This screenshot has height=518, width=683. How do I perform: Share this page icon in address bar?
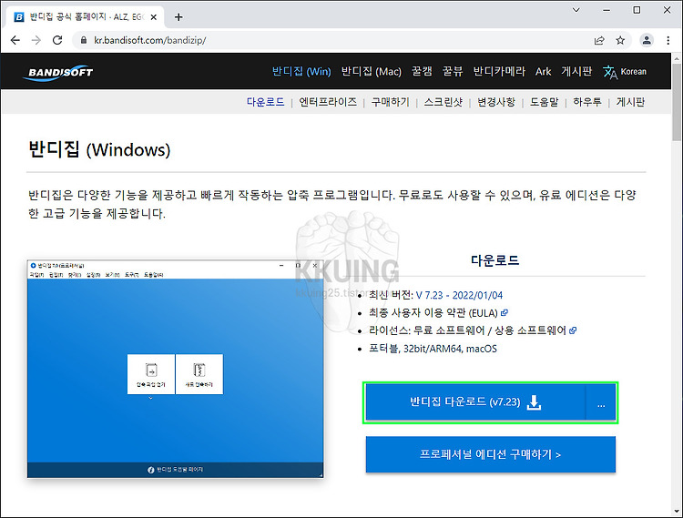[599, 40]
